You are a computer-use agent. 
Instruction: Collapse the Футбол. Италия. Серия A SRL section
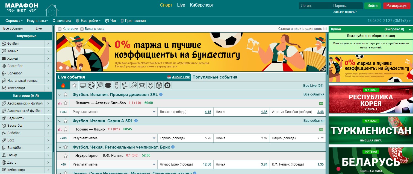(x=60, y=121)
